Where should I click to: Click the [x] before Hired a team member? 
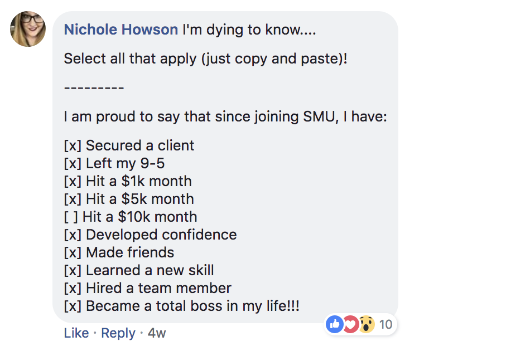pyautogui.click(x=73, y=288)
